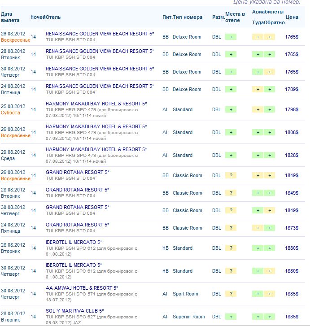The height and width of the screenshot is (326, 310).
Task: Open the SOL Y MAR RIVA CLUB 5* link
Action: [74, 311]
